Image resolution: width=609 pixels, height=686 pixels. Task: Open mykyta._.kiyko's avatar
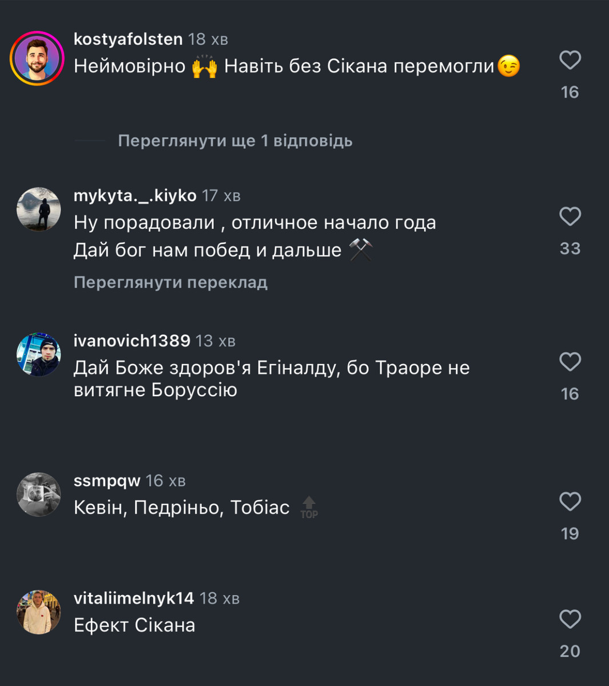pos(39,209)
